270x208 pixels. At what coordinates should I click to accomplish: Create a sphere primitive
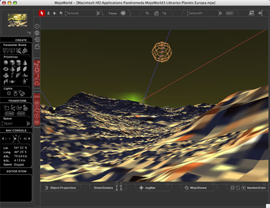pos(6,63)
